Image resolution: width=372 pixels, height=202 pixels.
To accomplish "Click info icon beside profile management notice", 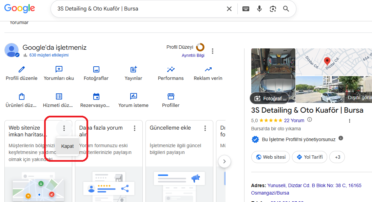I will pyautogui.click(x=341, y=138).
